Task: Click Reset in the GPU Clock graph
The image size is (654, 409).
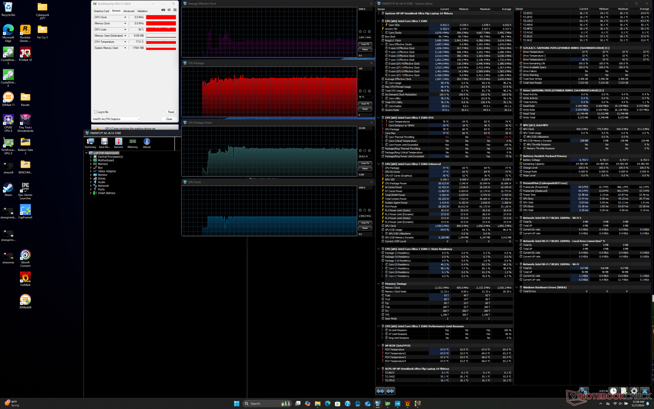Action: click(x=365, y=228)
